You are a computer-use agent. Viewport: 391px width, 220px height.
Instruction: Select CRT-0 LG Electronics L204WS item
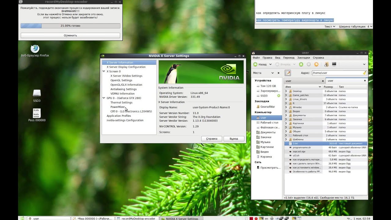click(x=131, y=112)
